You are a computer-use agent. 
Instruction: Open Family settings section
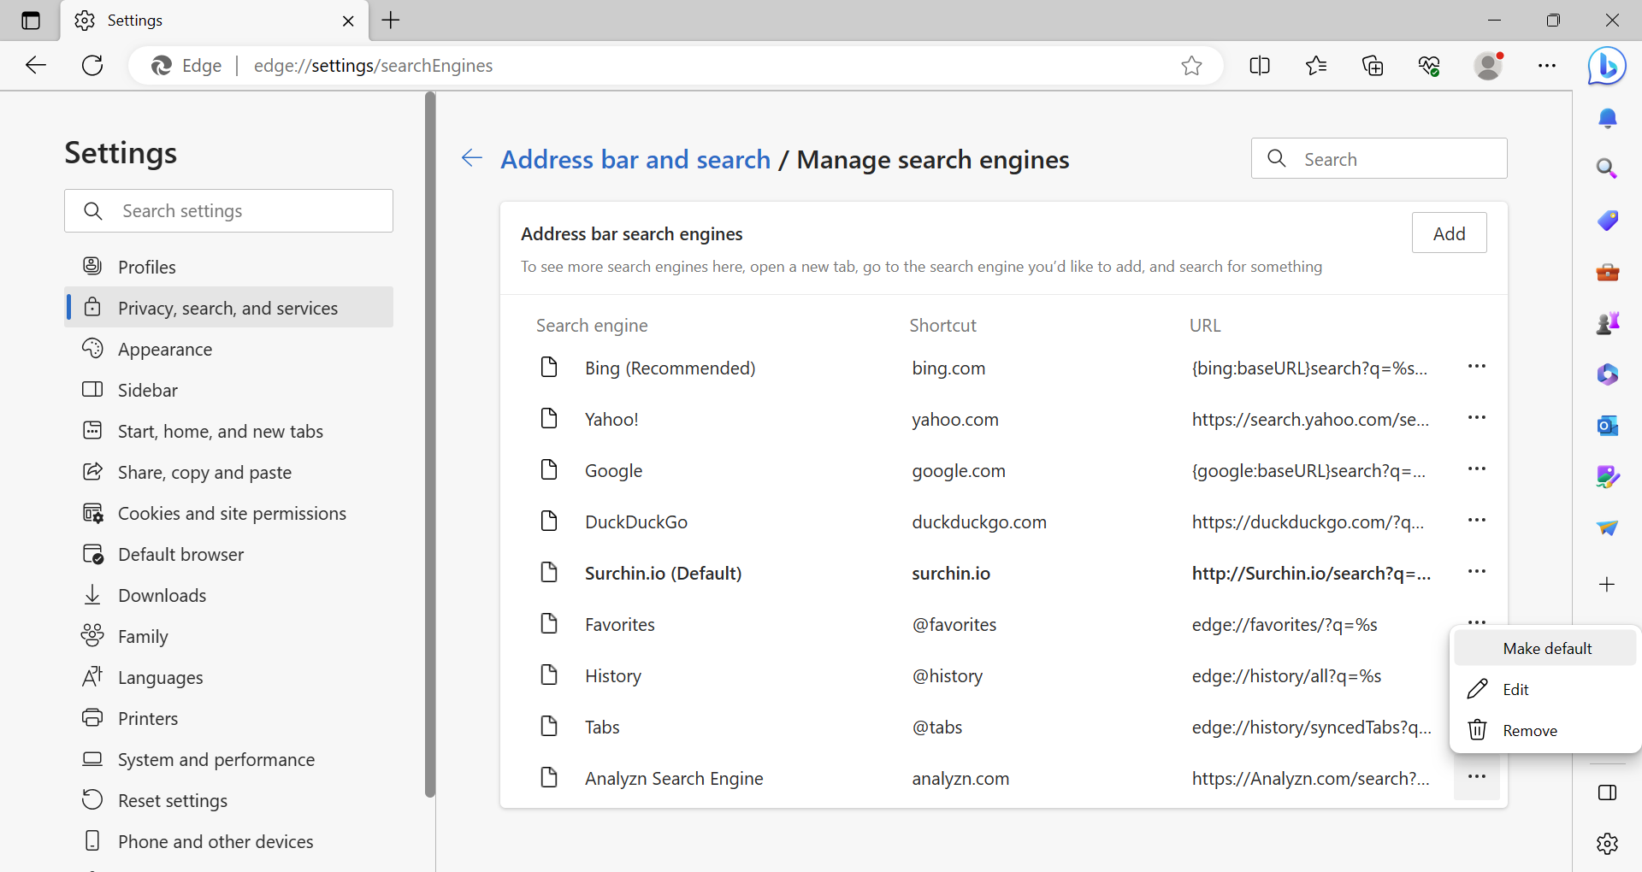pos(229,636)
